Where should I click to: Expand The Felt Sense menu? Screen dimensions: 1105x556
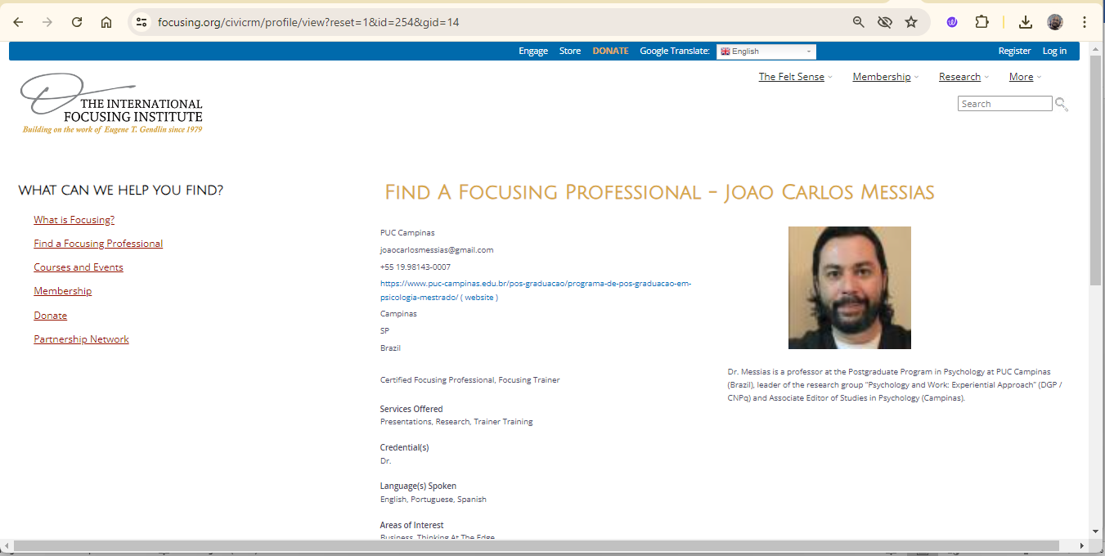pos(795,77)
